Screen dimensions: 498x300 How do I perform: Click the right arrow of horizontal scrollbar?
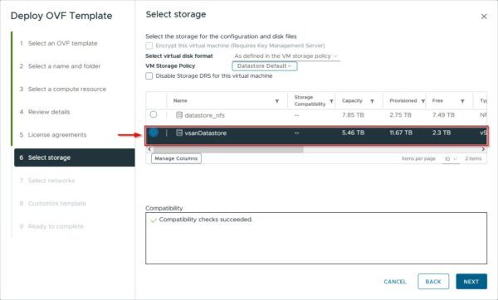[x=483, y=149]
